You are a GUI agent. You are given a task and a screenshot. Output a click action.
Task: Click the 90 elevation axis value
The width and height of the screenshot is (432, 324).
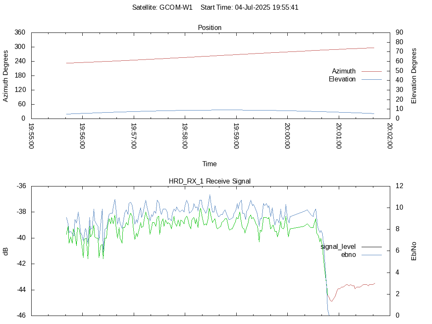pyautogui.click(x=400, y=32)
